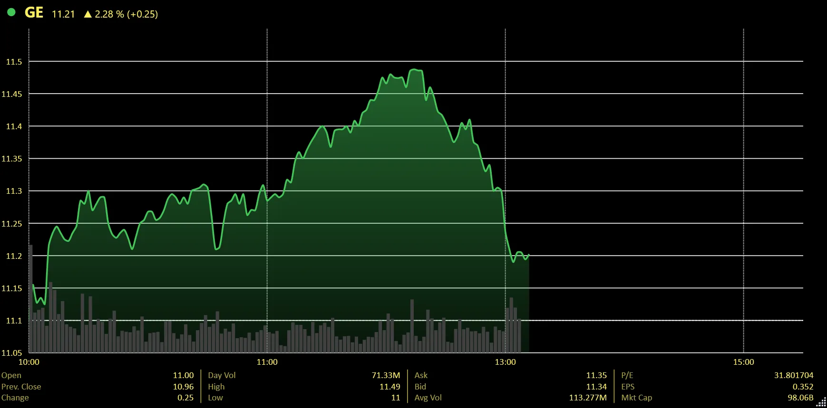827x408 pixels.
Task: Click the Avg Vol value 113.277M
Action: tap(588, 398)
